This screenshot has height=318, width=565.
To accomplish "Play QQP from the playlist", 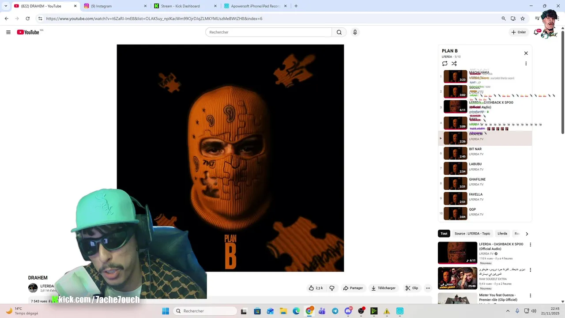I will click(x=485, y=213).
